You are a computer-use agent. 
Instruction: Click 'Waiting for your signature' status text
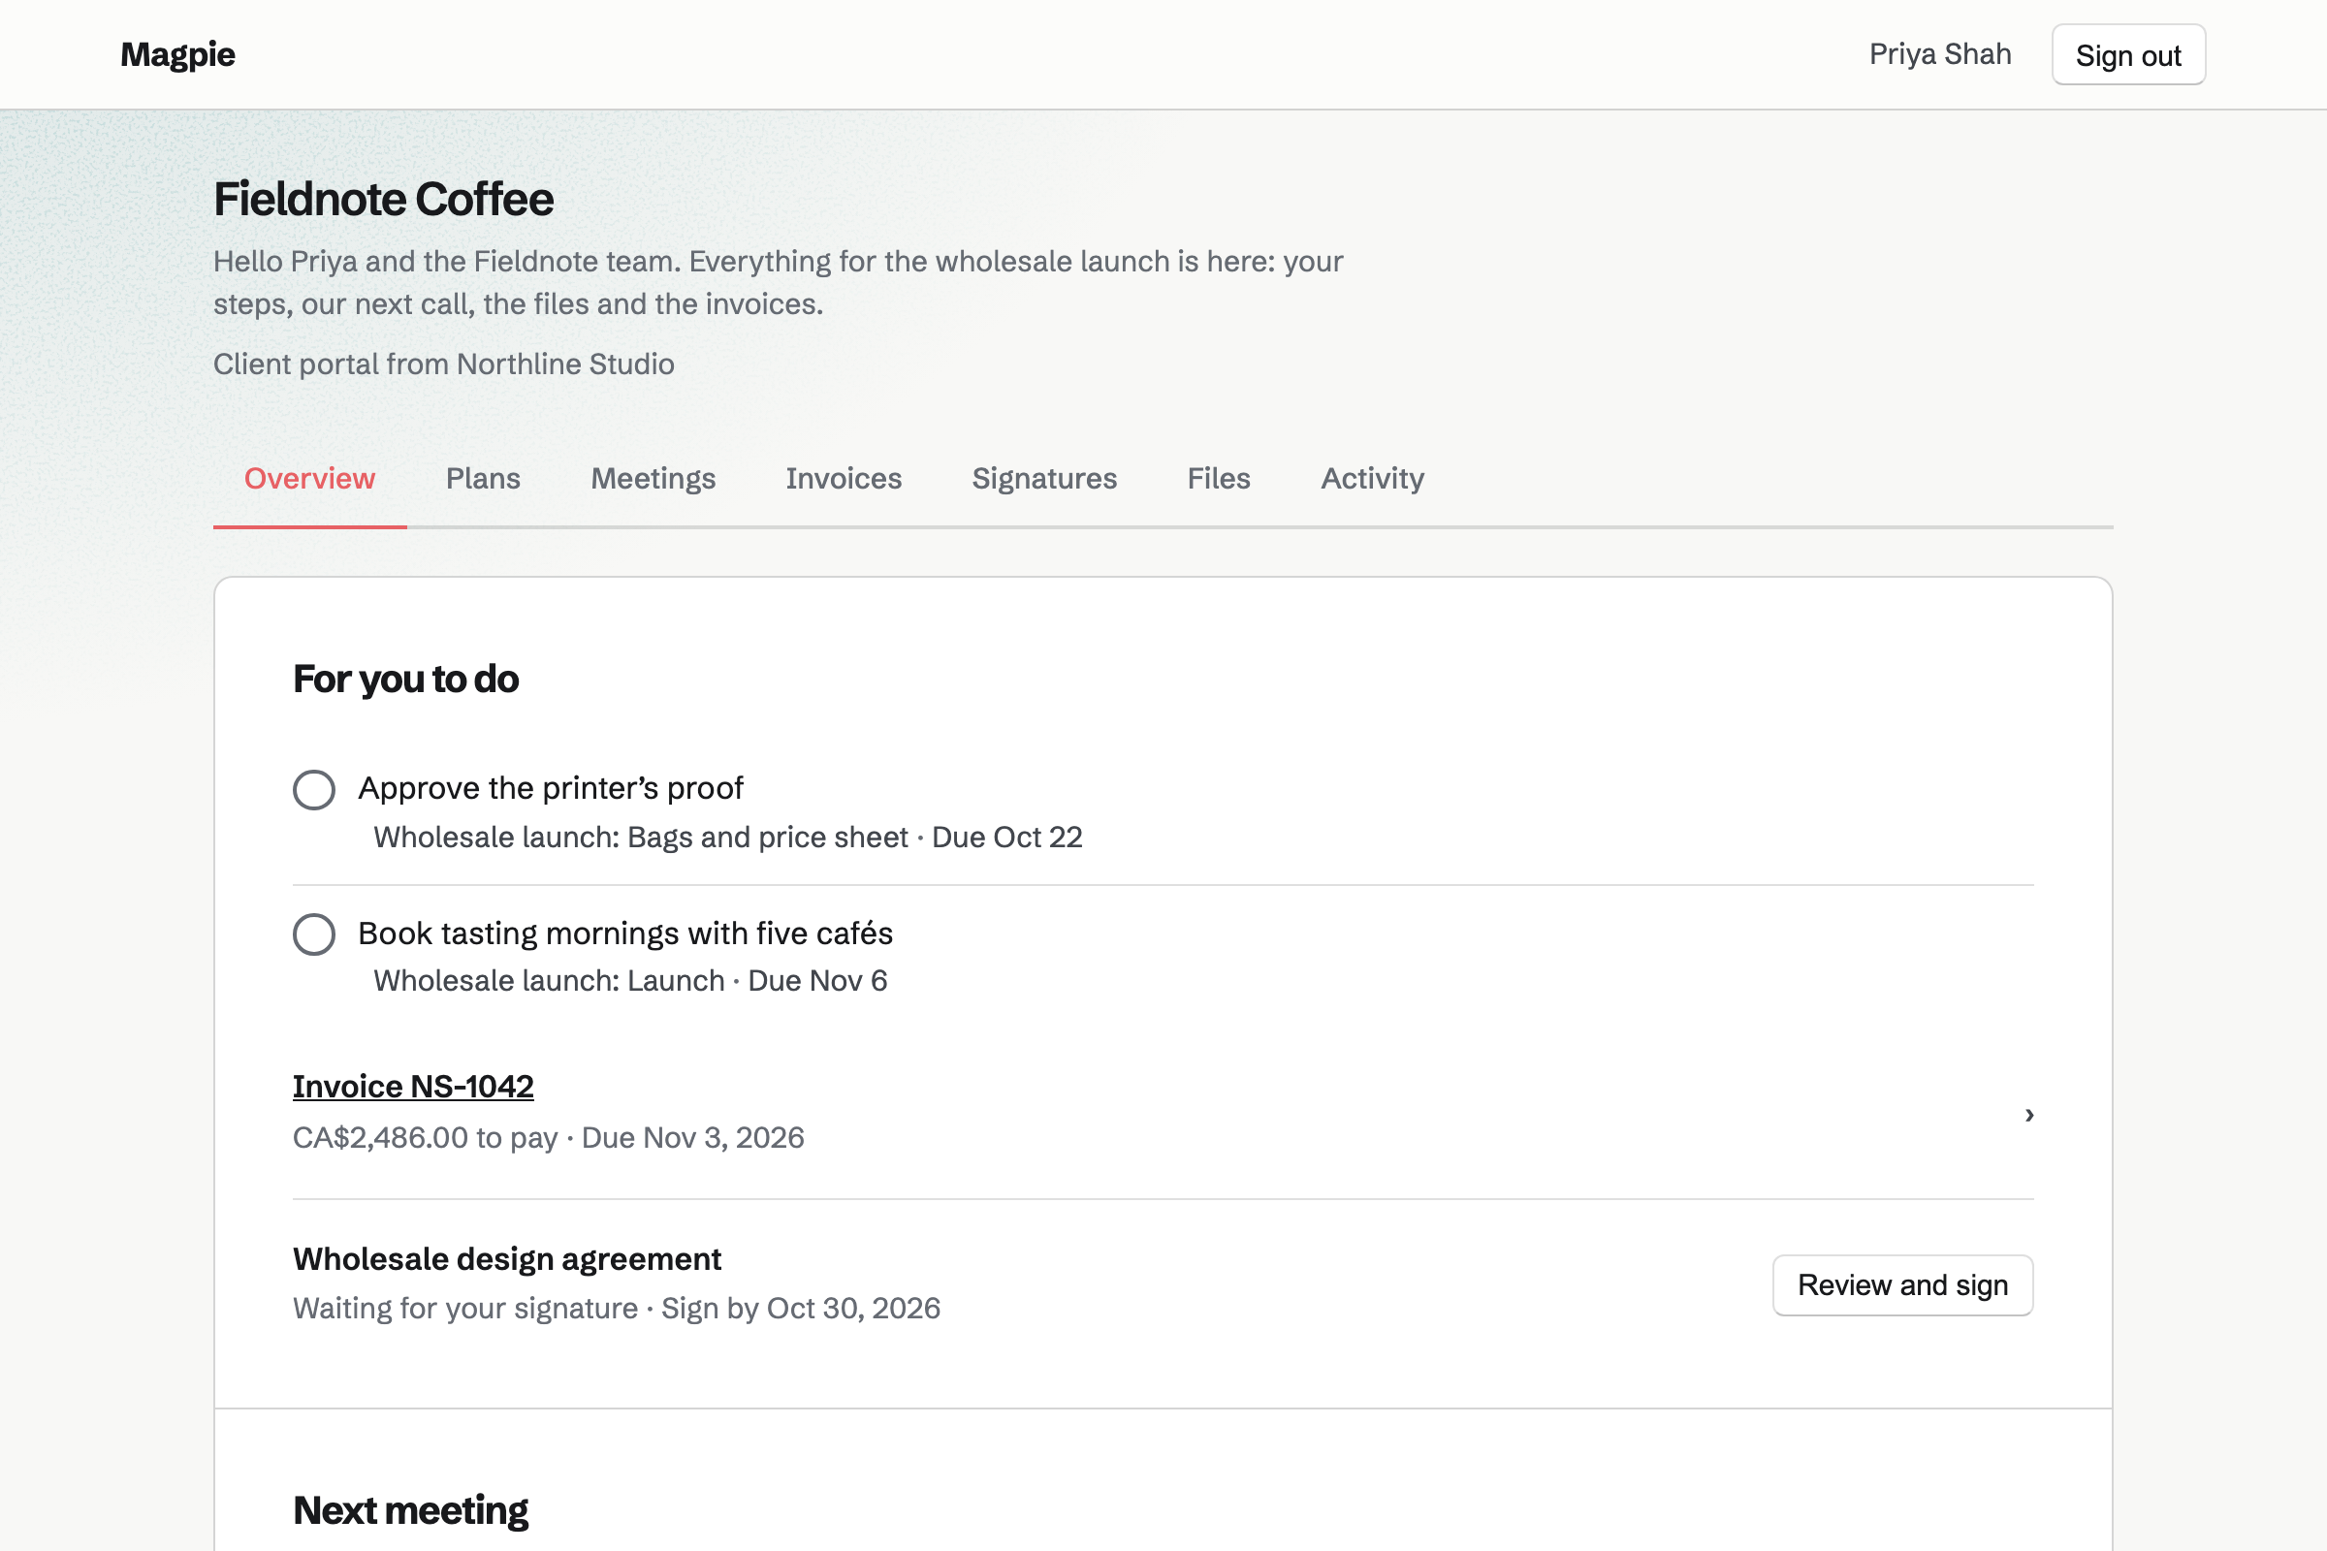coord(465,1309)
